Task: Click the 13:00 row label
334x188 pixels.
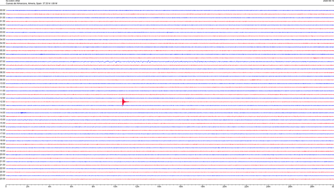Action: point(2,105)
